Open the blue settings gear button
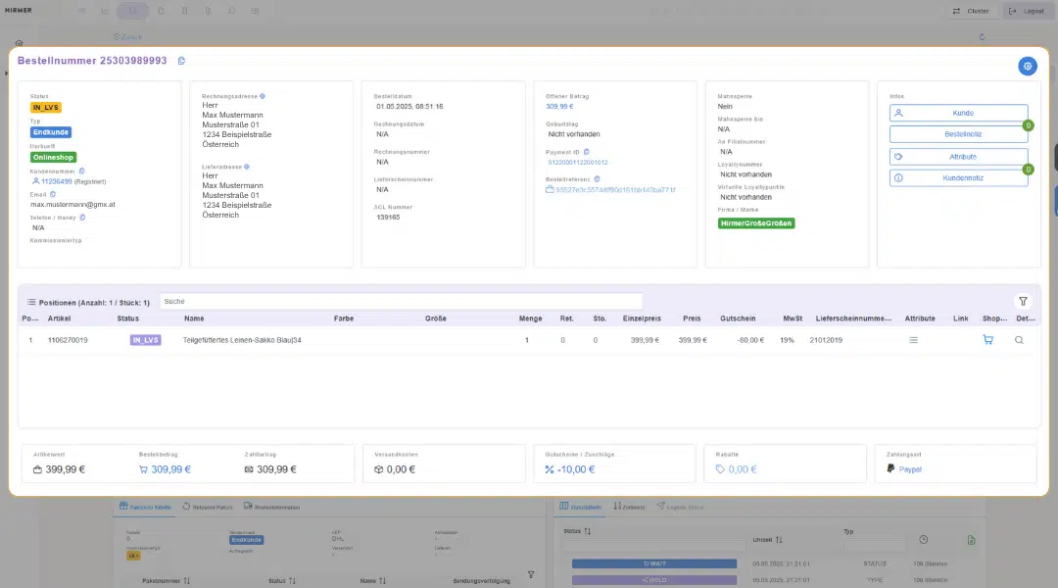1058x588 pixels. point(1027,67)
